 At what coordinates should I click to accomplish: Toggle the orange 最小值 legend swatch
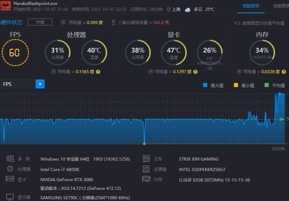pos(236,85)
